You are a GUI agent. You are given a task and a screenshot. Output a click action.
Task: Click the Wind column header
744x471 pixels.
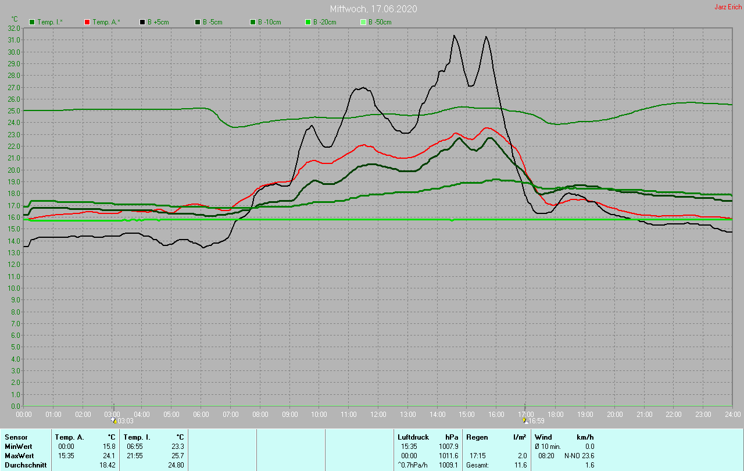[x=543, y=437]
